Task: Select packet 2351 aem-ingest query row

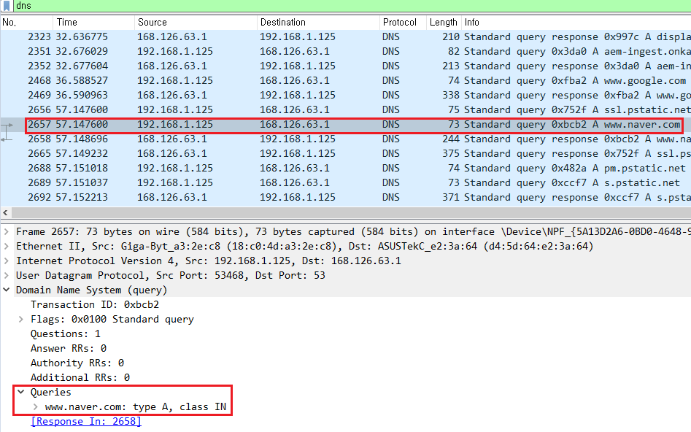Action: 346,52
